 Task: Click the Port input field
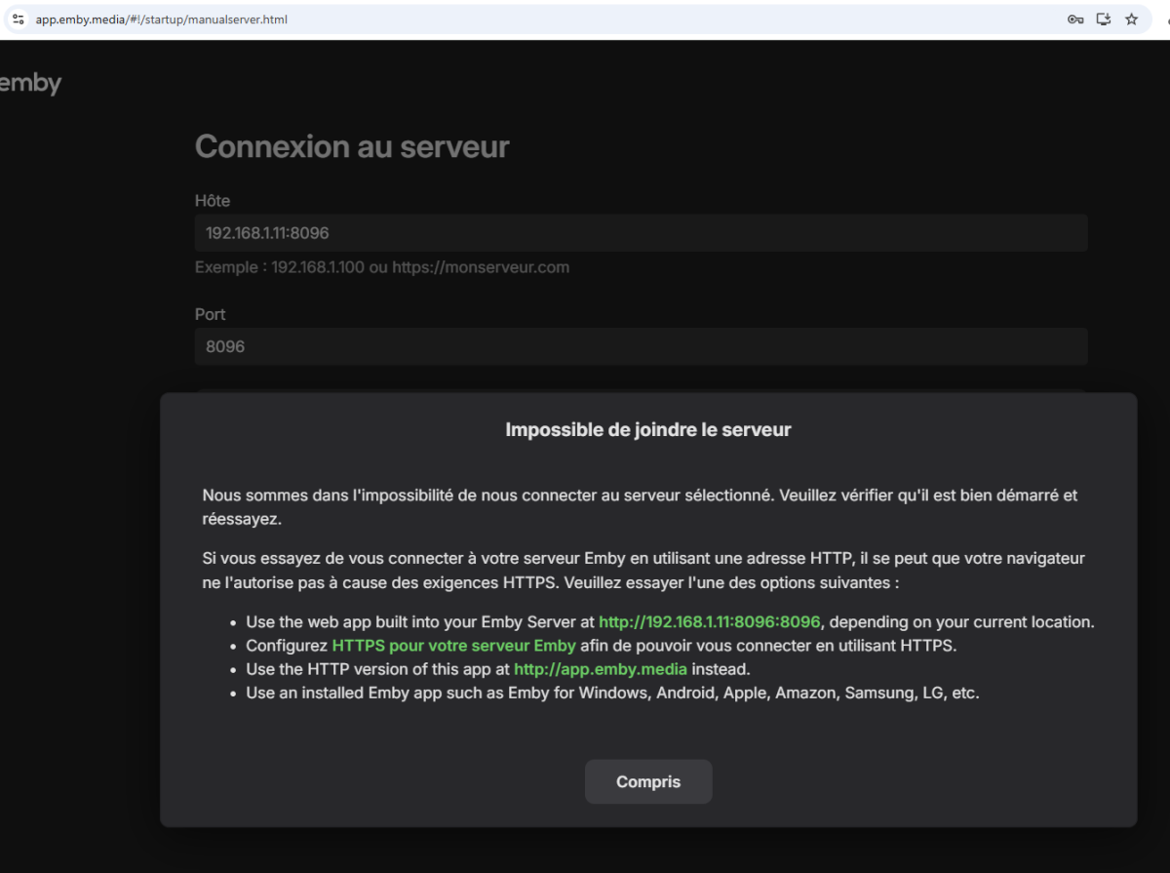pos(641,346)
